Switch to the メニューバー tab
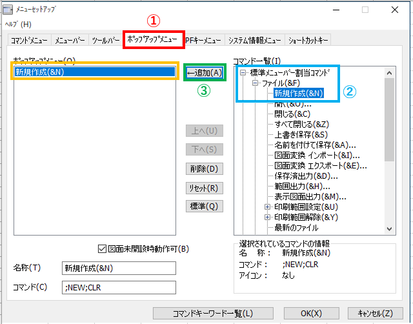 tap(70, 40)
